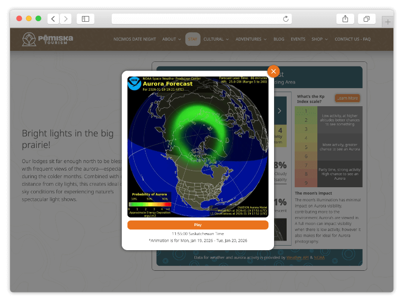Open Nicimos Date Night page
Screen dimensions: 403x302
135,39
